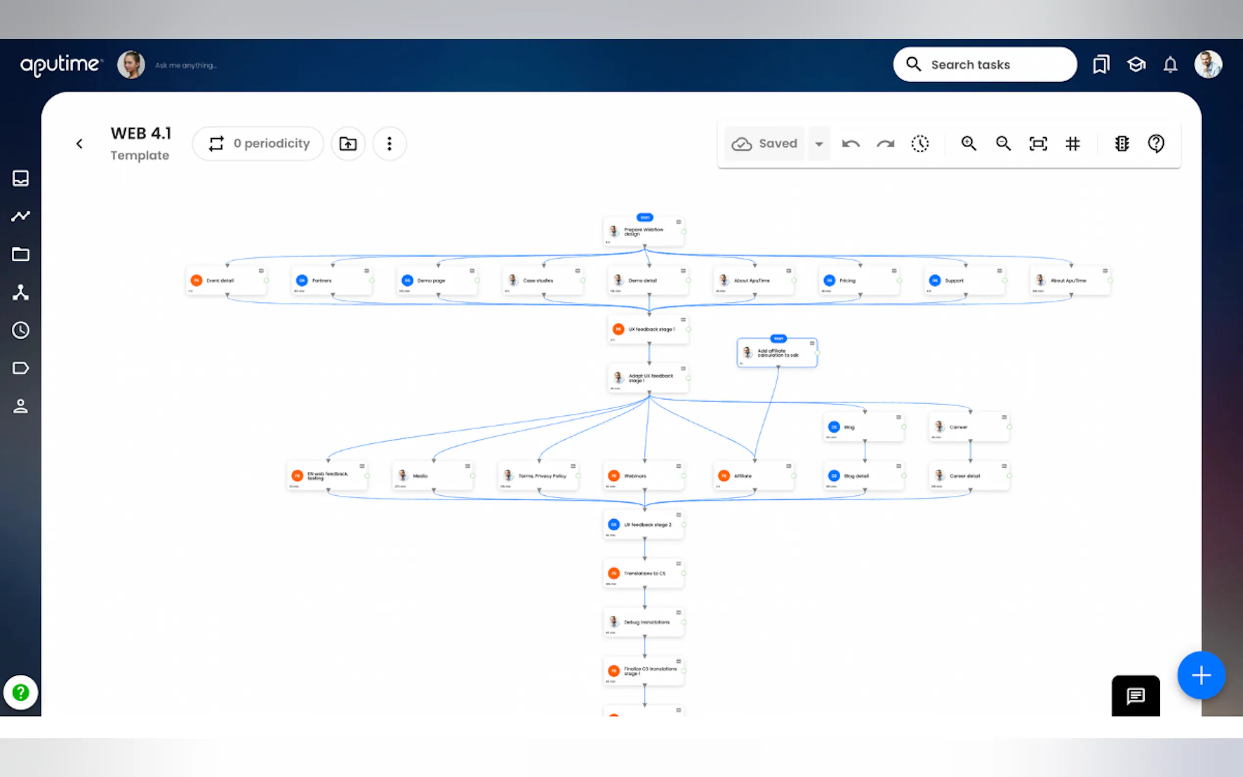Open the time clock item in sidebar

click(21, 330)
